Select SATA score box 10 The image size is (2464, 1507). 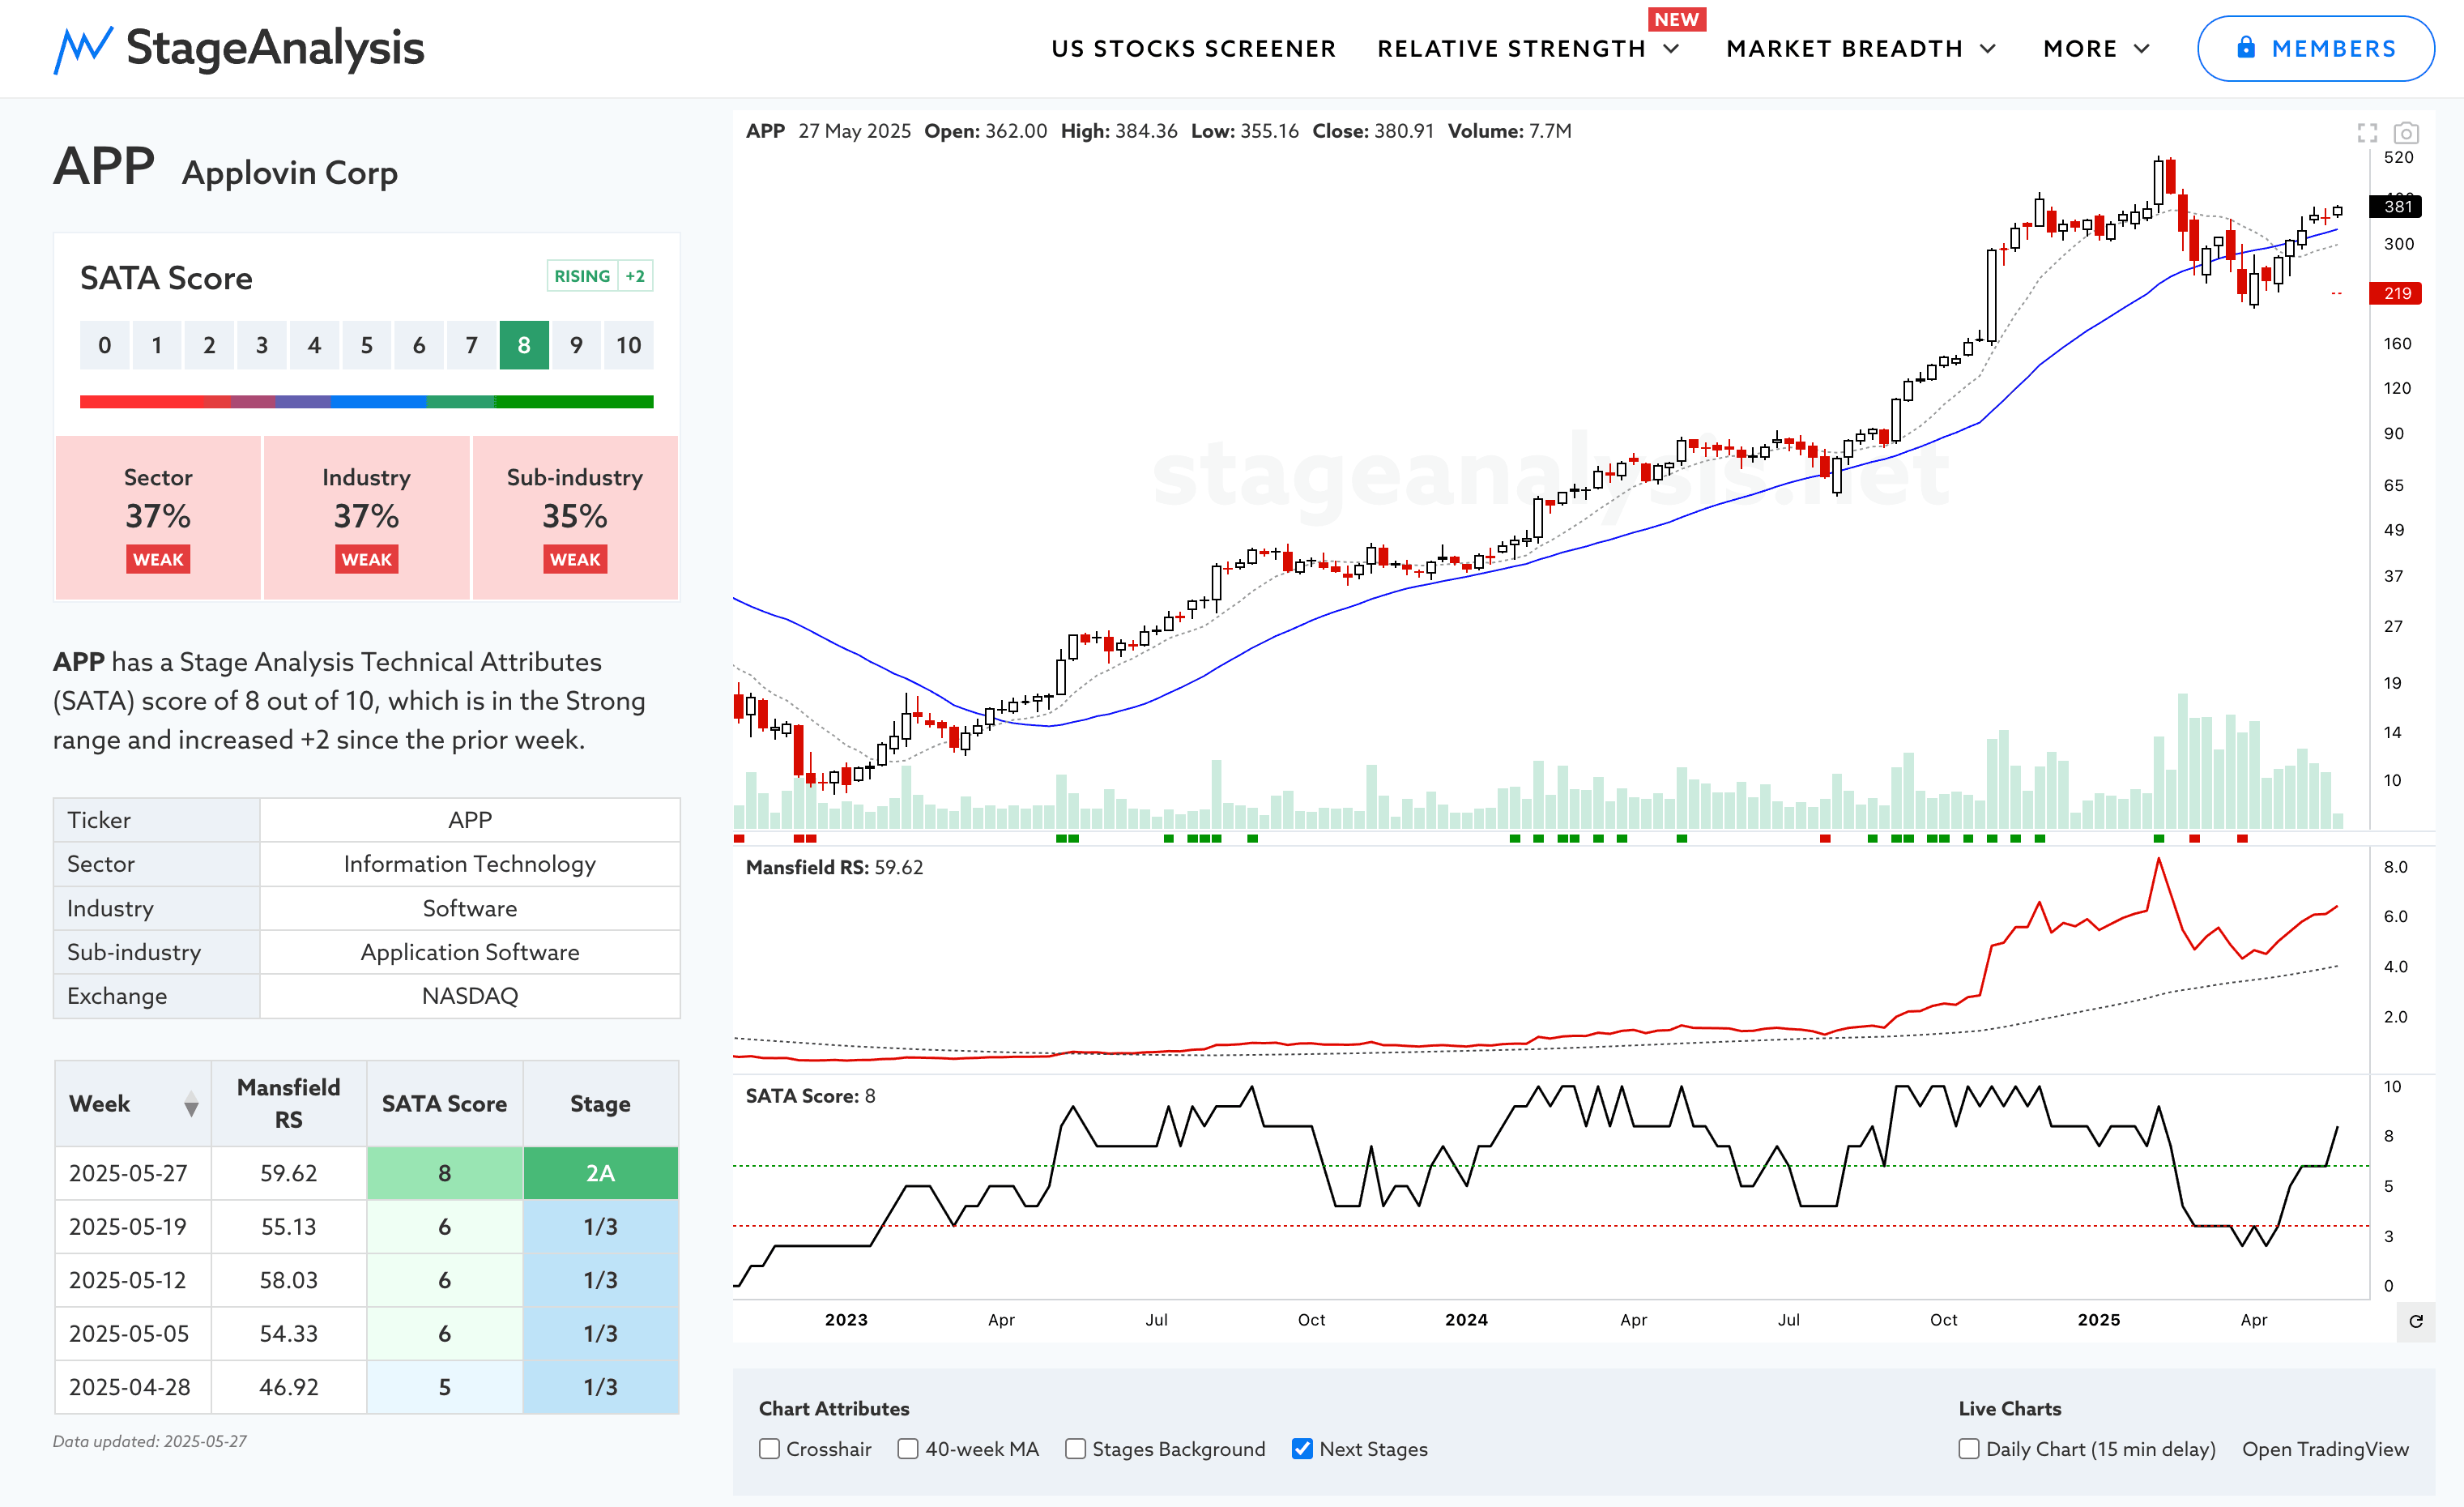pyautogui.click(x=629, y=345)
